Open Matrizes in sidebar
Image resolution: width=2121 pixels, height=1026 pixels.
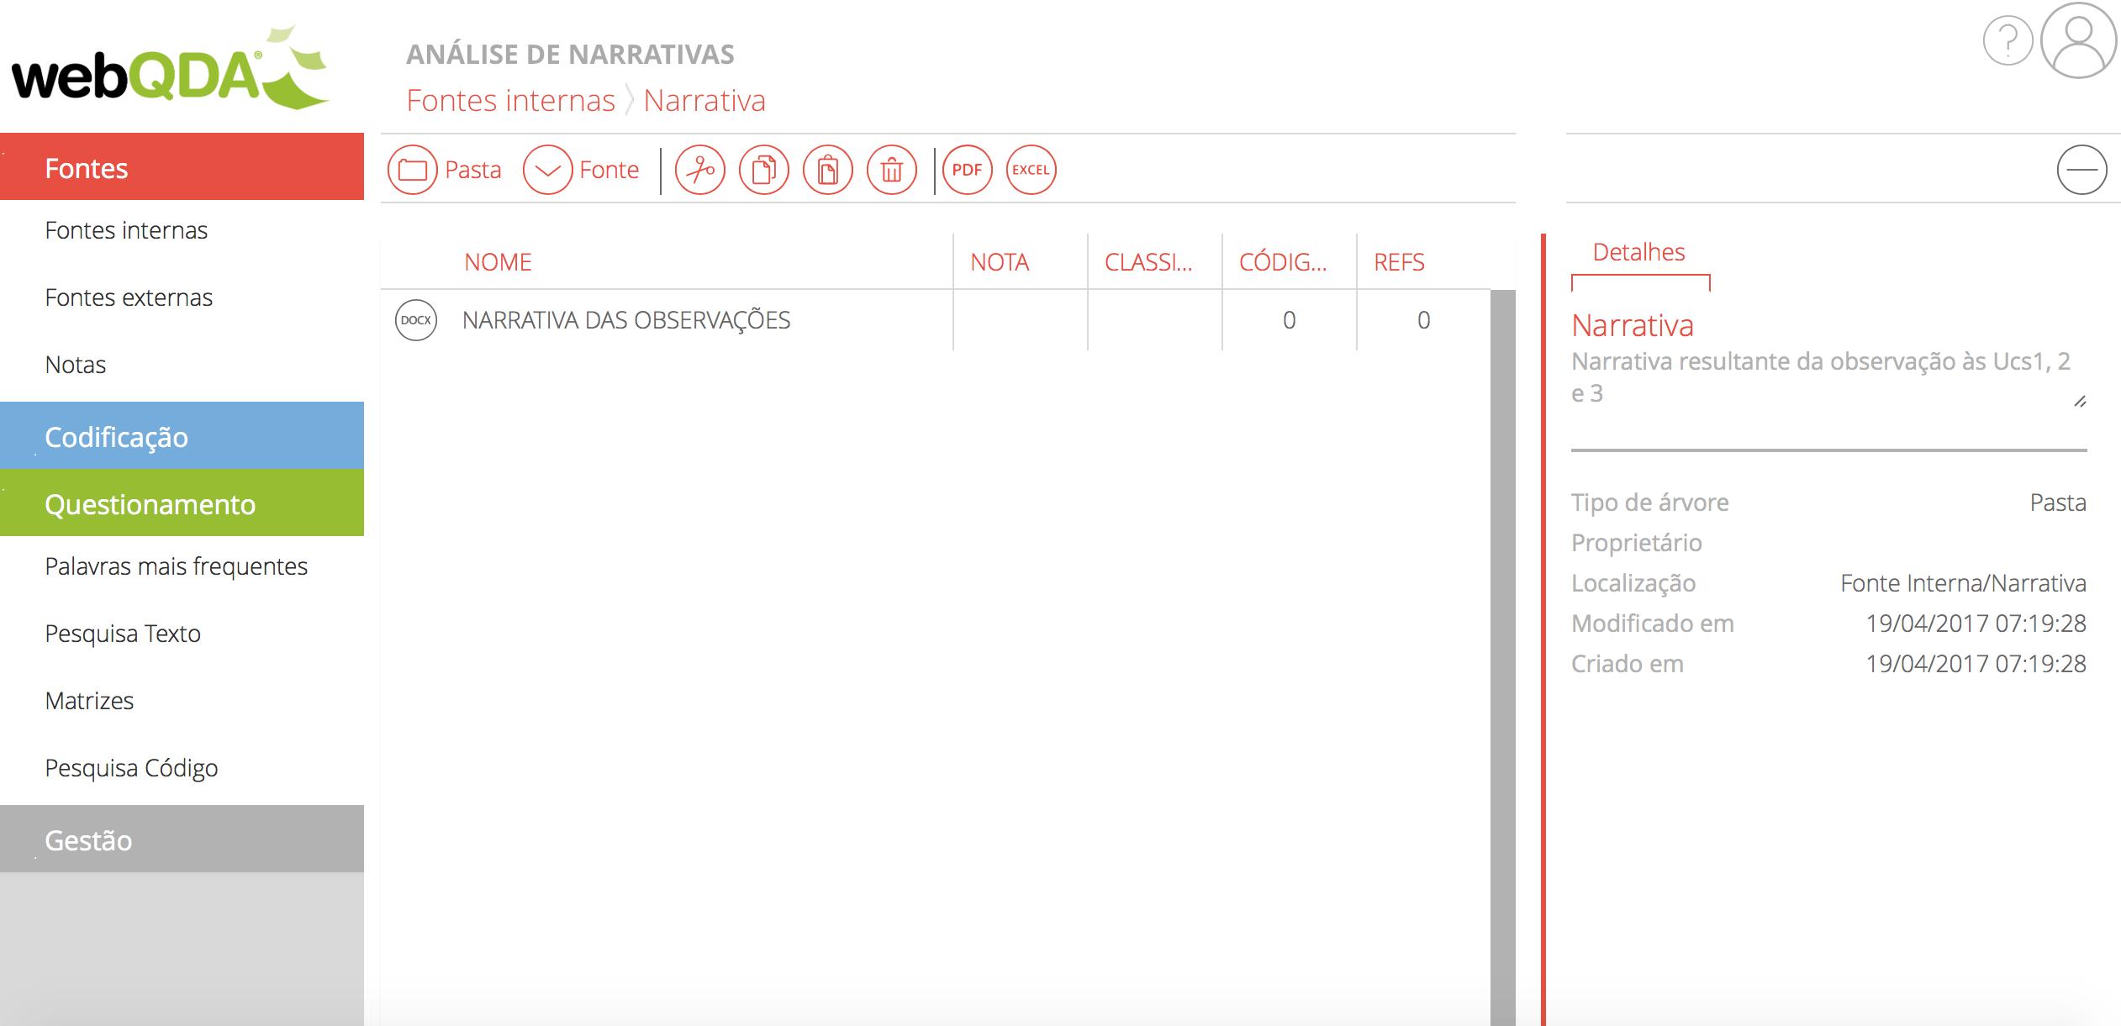click(x=89, y=701)
